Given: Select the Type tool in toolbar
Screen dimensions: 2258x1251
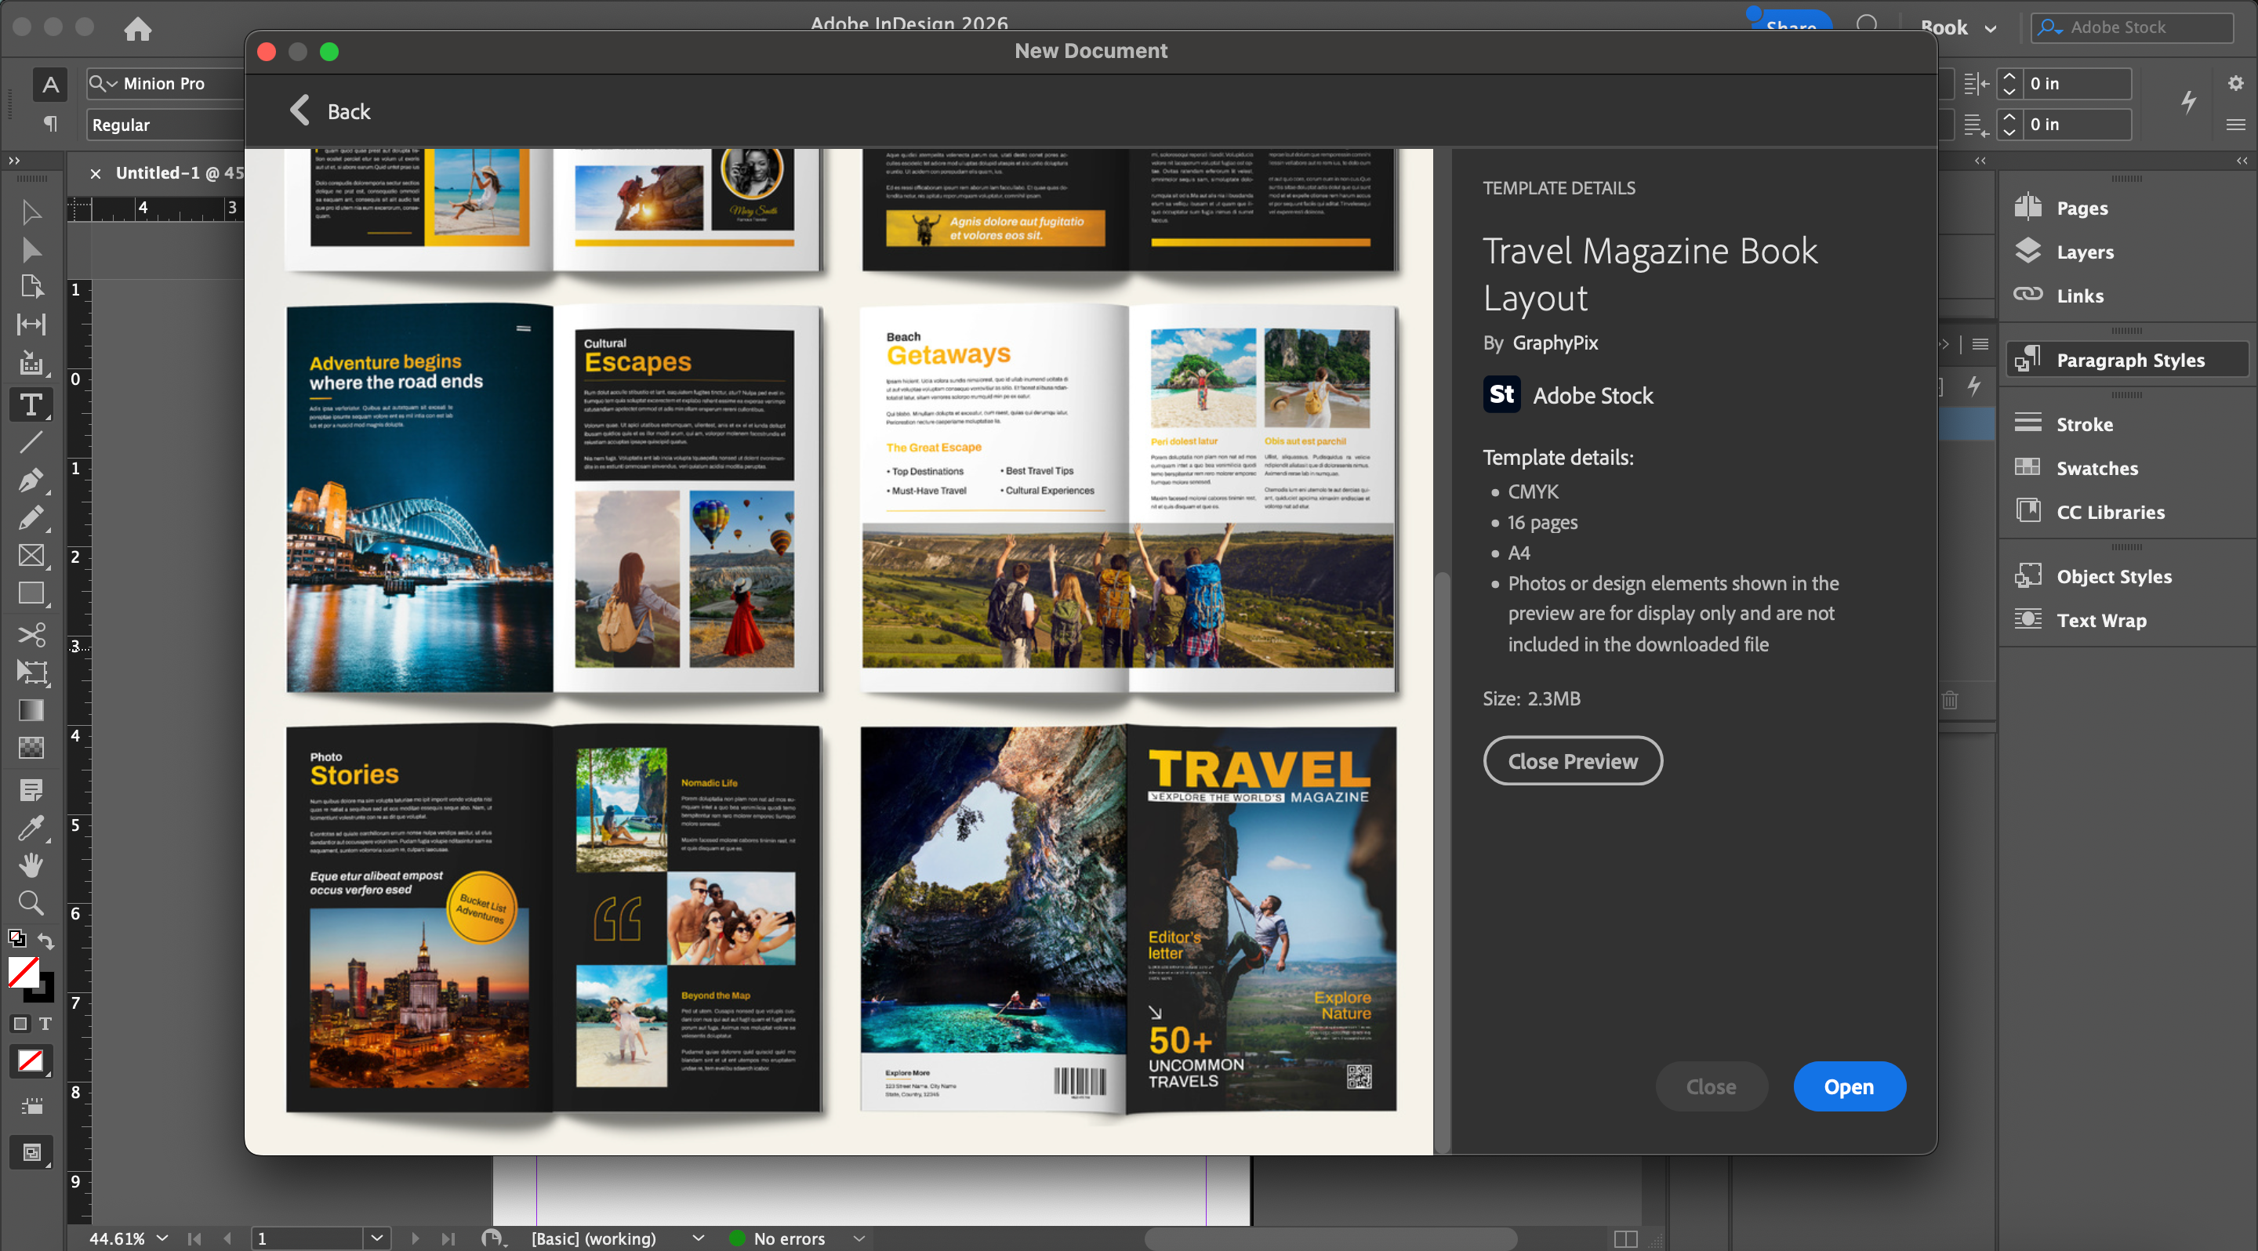Looking at the screenshot, I should (x=31, y=404).
